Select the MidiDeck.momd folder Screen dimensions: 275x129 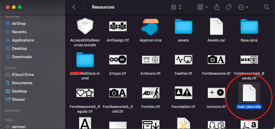[x=85, y=60]
